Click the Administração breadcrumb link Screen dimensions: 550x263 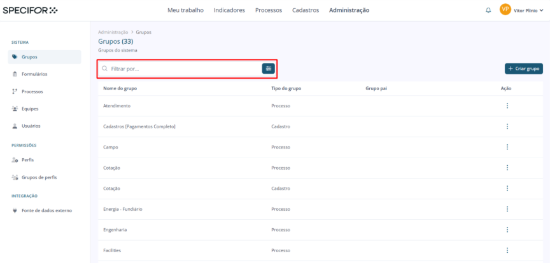113,32
